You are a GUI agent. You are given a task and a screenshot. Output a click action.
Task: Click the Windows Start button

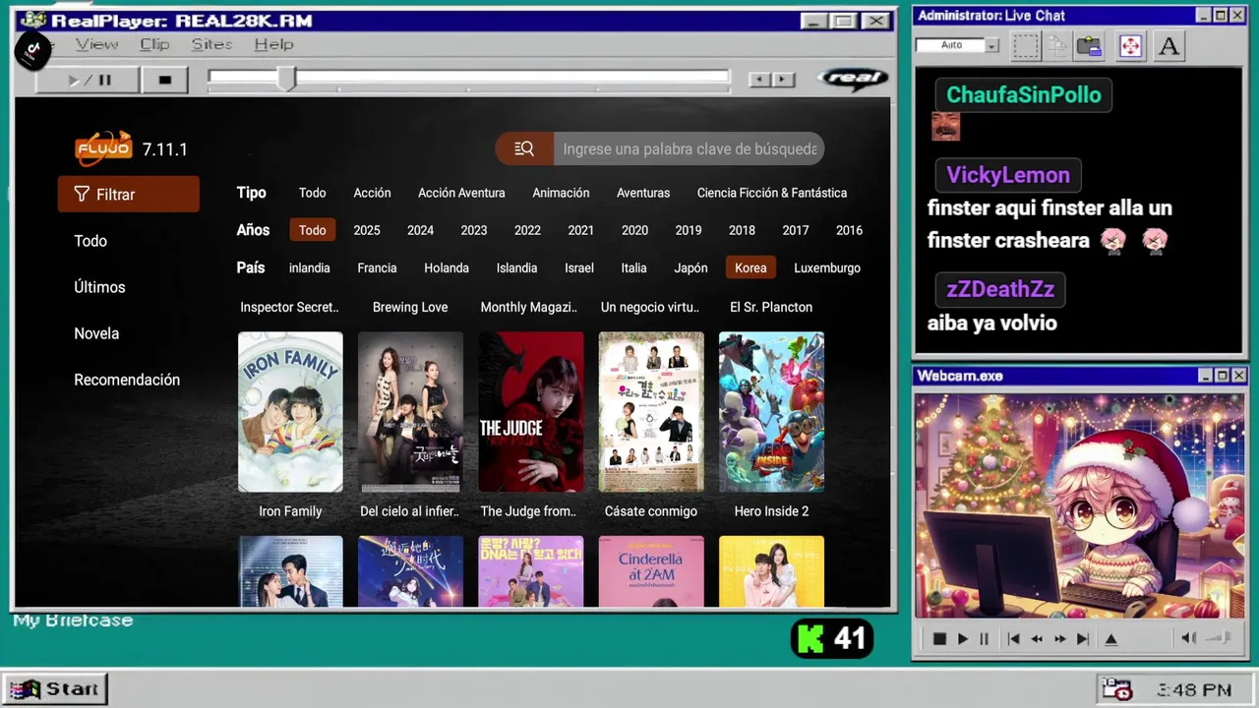[x=54, y=688]
